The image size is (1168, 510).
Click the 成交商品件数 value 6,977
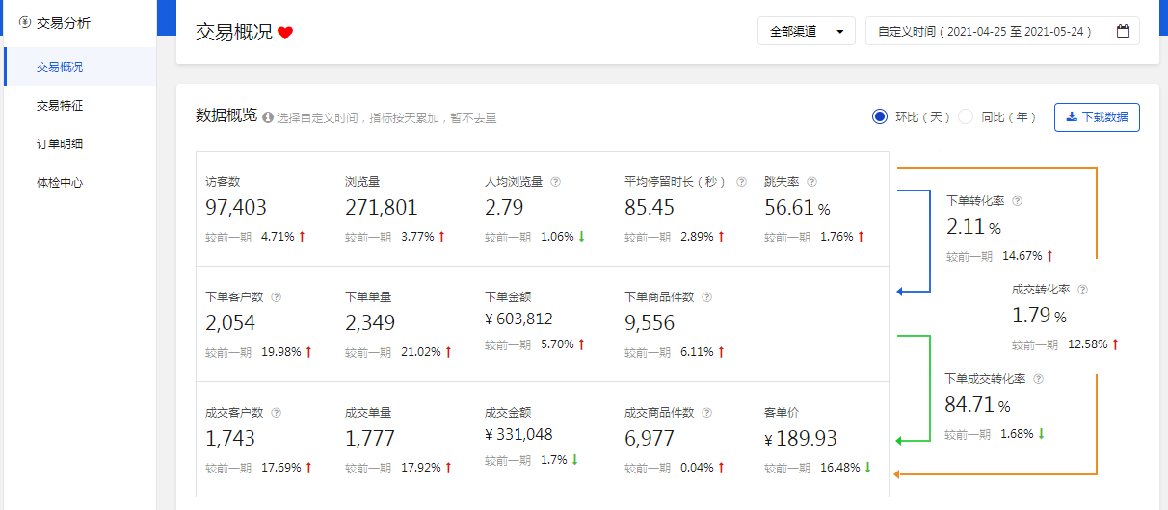tap(650, 438)
